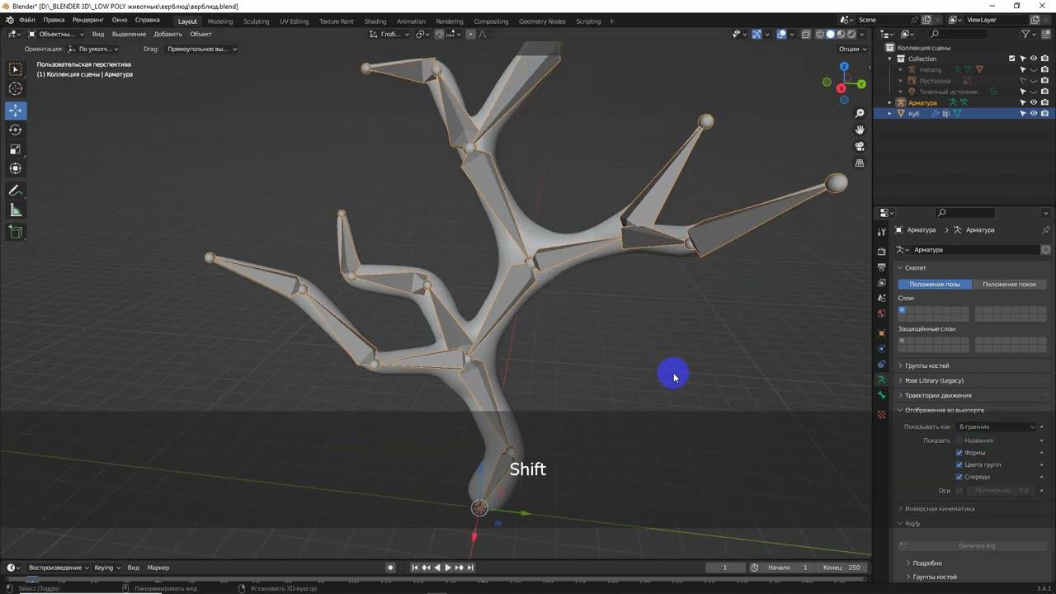Image resolution: width=1056 pixels, height=594 pixels.
Task: Open the Опции viewport options button
Action: [x=852, y=49]
